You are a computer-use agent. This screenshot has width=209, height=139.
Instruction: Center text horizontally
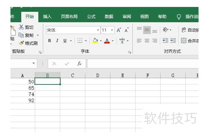click(x=147, y=41)
